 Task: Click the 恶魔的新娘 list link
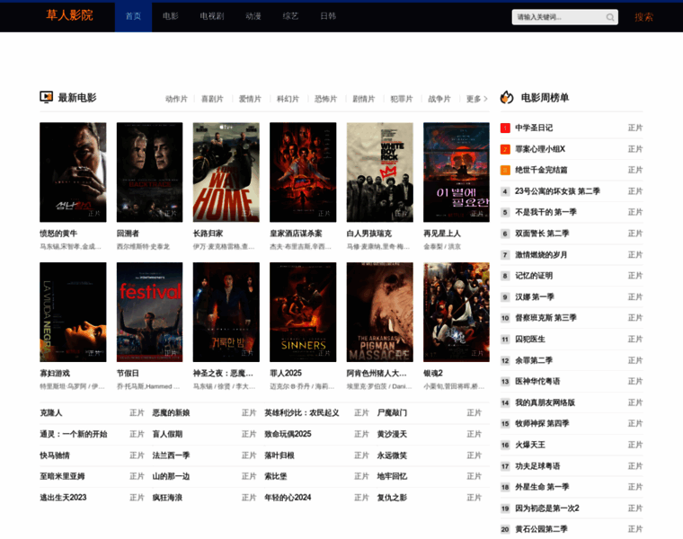[x=171, y=412]
